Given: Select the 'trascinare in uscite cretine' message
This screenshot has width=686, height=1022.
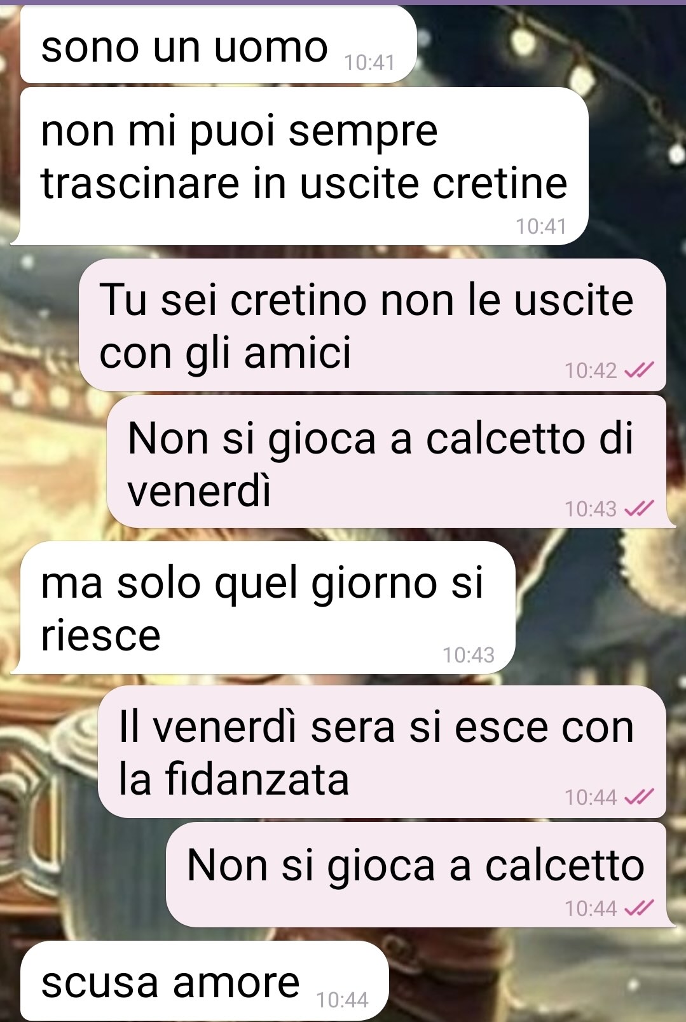Looking at the screenshot, I should click(301, 166).
